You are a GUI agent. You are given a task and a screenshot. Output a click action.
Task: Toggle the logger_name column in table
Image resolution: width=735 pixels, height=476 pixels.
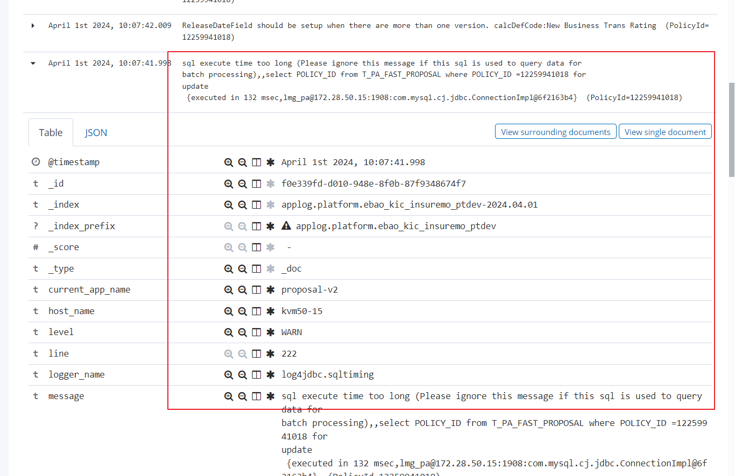tap(256, 374)
